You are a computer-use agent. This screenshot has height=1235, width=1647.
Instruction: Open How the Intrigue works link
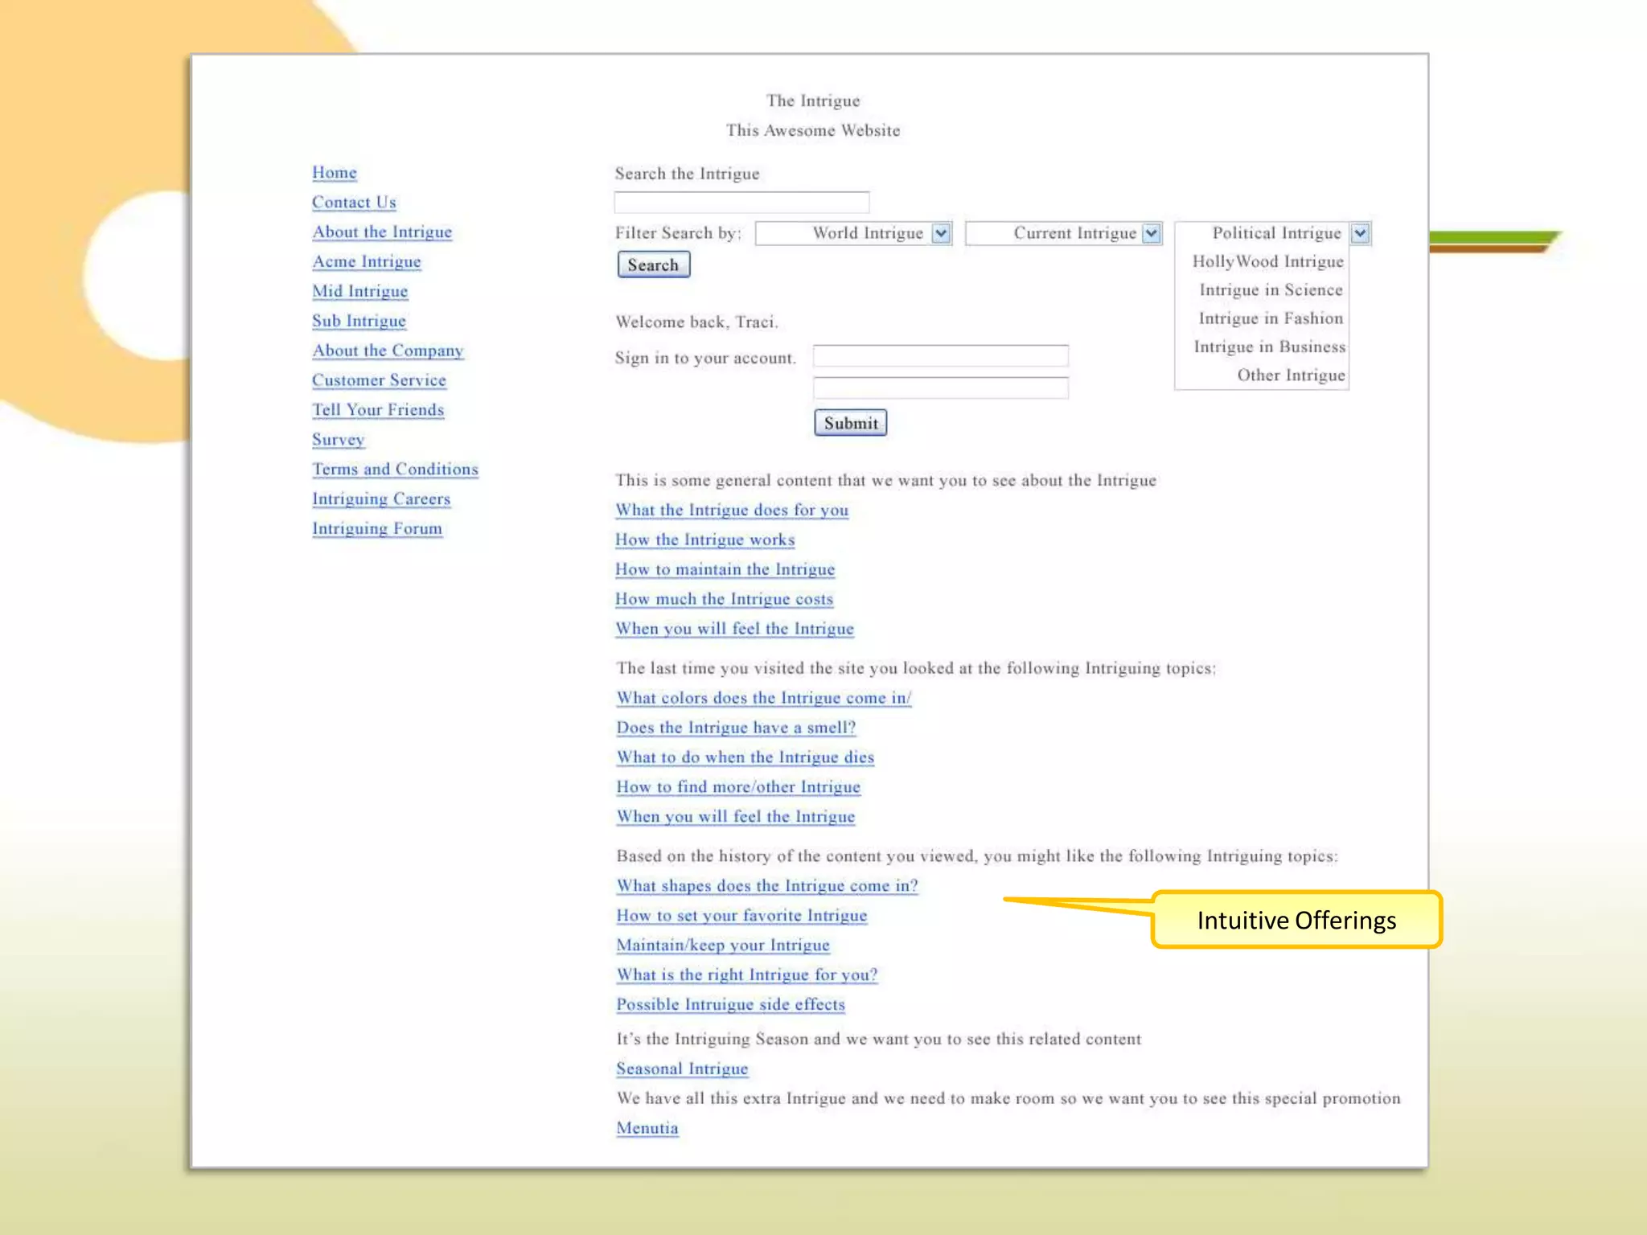tap(704, 540)
